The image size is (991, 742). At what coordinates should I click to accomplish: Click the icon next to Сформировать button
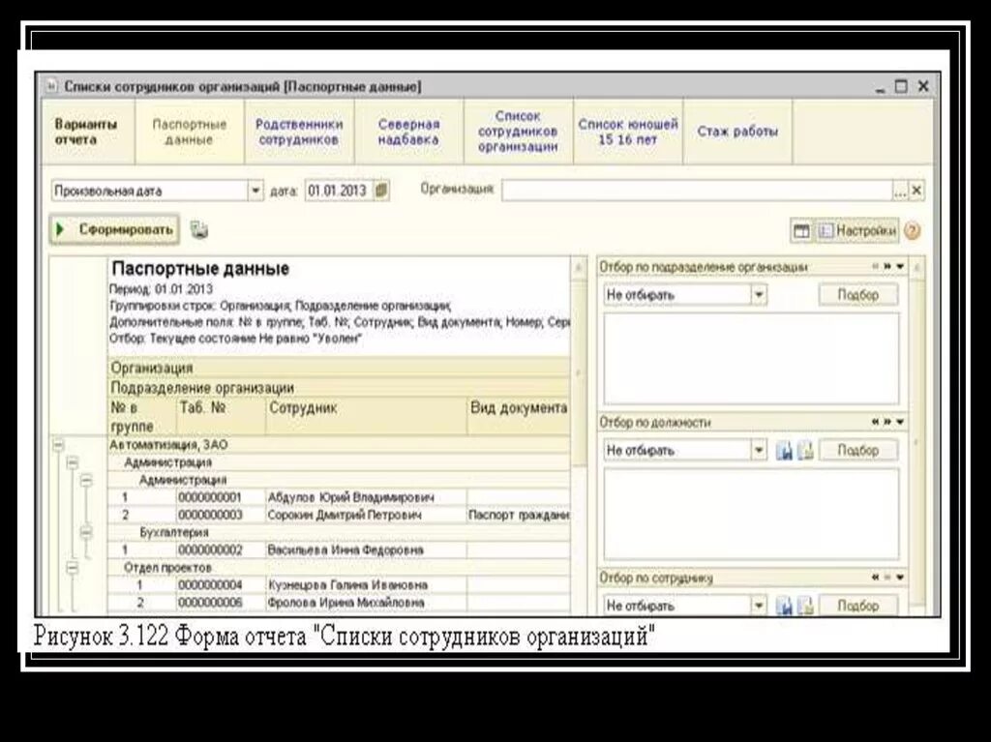click(x=198, y=230)
